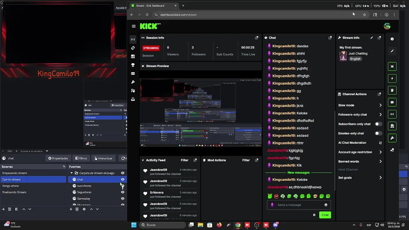This screenshot has width=409, height=230.
Task: Open the Mod Actions Filter dropdown
Action: click(246, 160)
